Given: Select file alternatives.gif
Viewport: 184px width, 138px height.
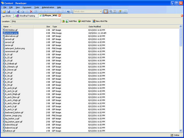Looking at the screenshot, I should point(12,36).
